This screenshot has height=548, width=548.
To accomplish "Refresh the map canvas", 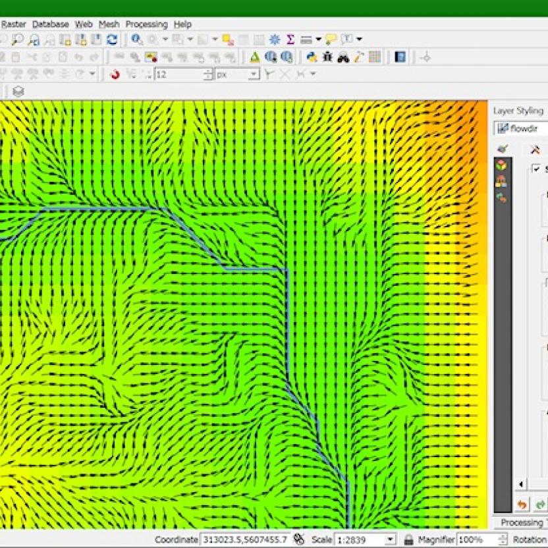I will tap(111, 39).
